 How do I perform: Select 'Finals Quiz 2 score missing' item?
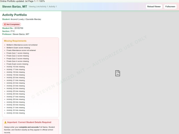click(x=18, y=56)
